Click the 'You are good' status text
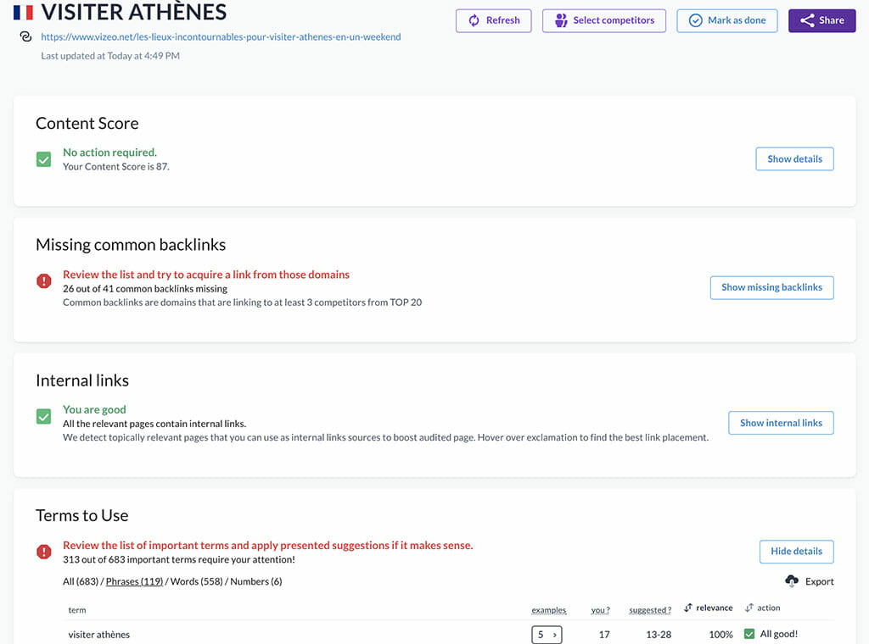Viewport: 869px width, 644px height. click(x=94, y=409)
